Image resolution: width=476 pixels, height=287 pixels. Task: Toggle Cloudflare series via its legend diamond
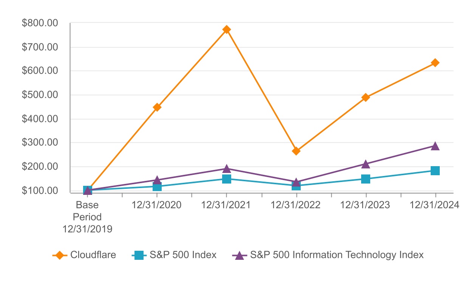59,255
